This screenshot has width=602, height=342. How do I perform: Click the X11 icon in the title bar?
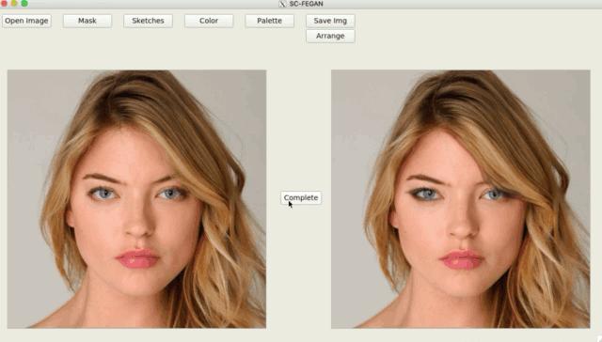point(282,4)
